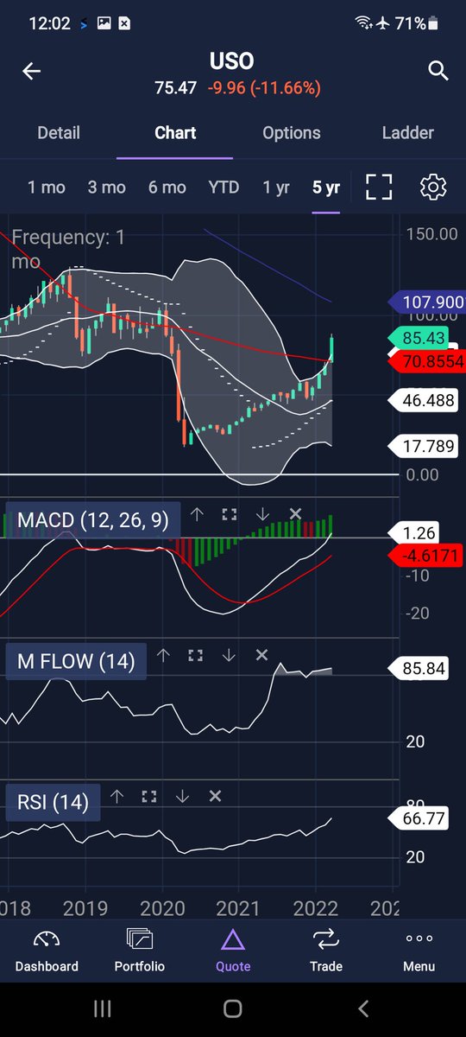Viewport: 466px width, 1037px height.
Task: Switch to the Options tab
Action: click(x=292, y=133)
